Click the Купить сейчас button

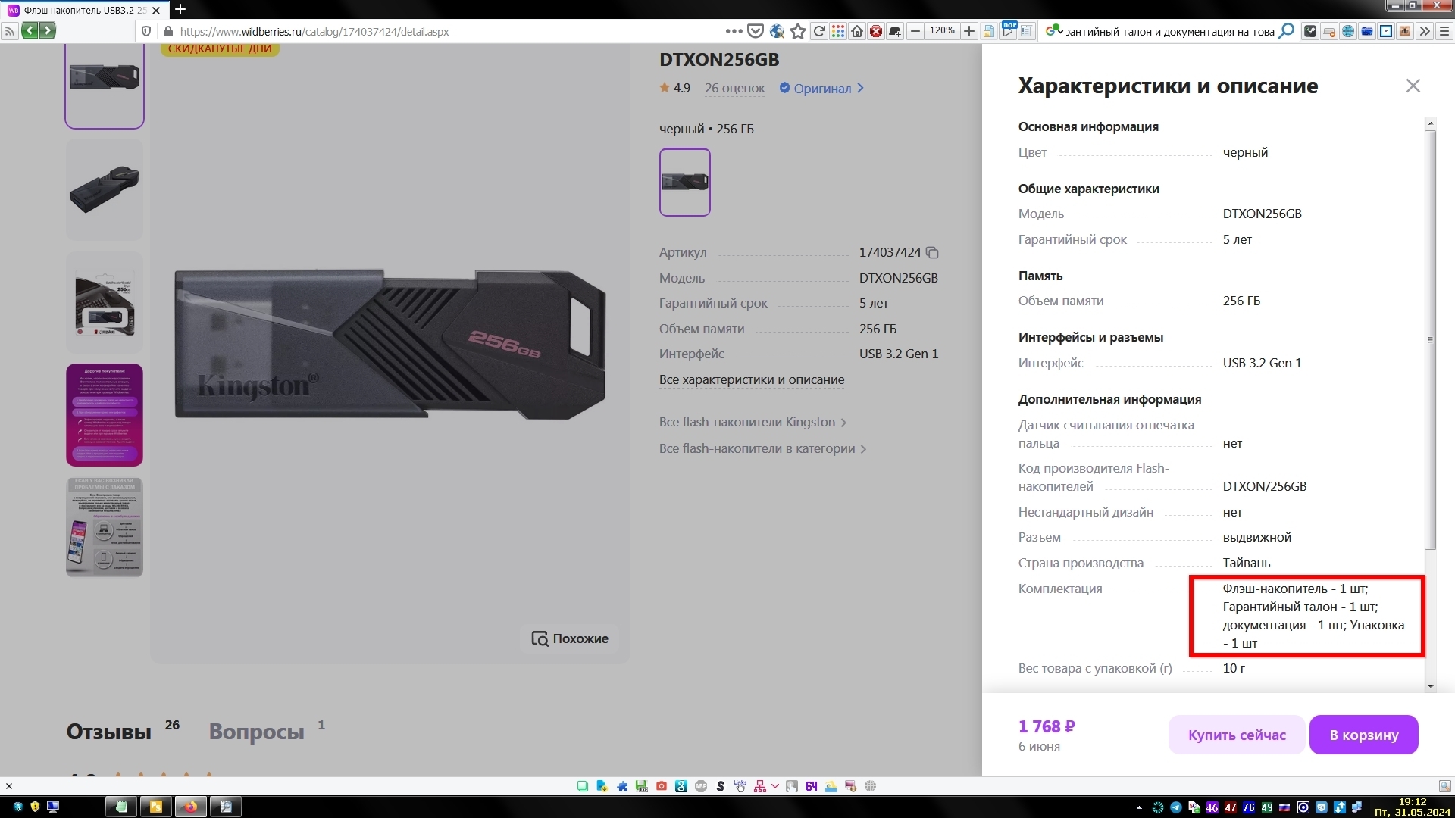[x=1237, y=735]
